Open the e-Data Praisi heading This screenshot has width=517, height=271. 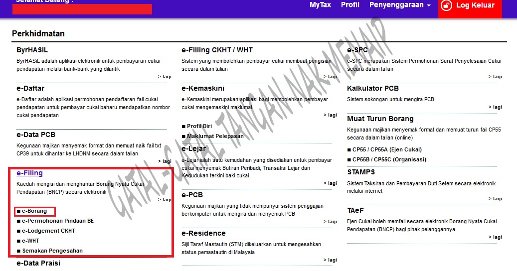click(38, 263)
